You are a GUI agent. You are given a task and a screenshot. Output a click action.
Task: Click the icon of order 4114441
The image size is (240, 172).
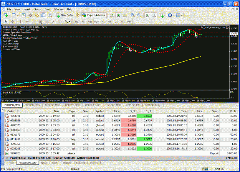7,139
